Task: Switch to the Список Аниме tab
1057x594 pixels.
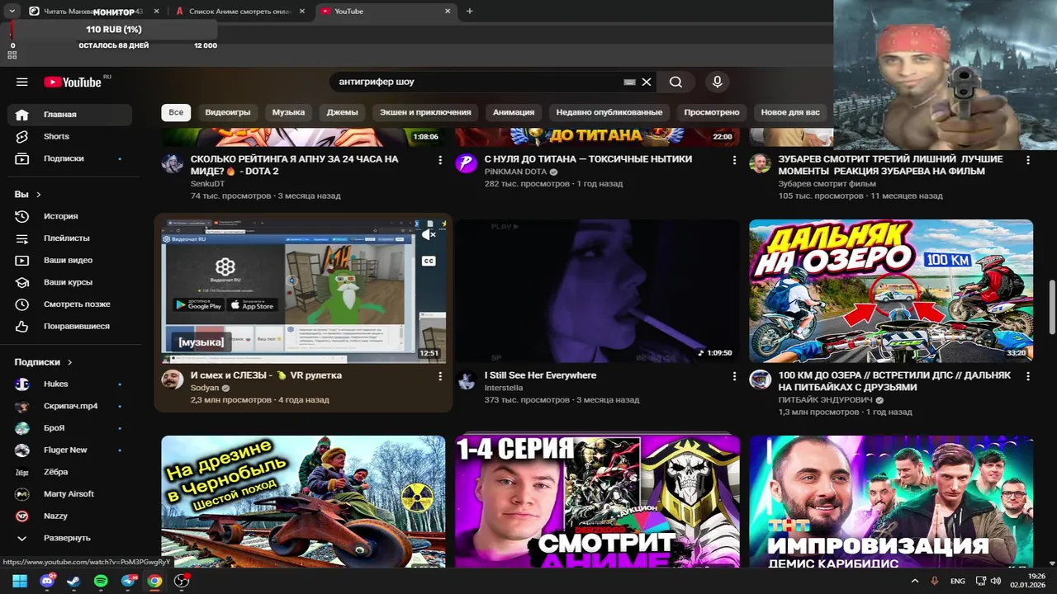Action: [x=241, y=11]
